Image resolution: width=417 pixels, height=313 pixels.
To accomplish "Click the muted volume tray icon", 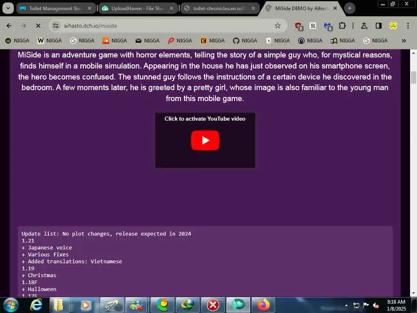I will [376, 305].
